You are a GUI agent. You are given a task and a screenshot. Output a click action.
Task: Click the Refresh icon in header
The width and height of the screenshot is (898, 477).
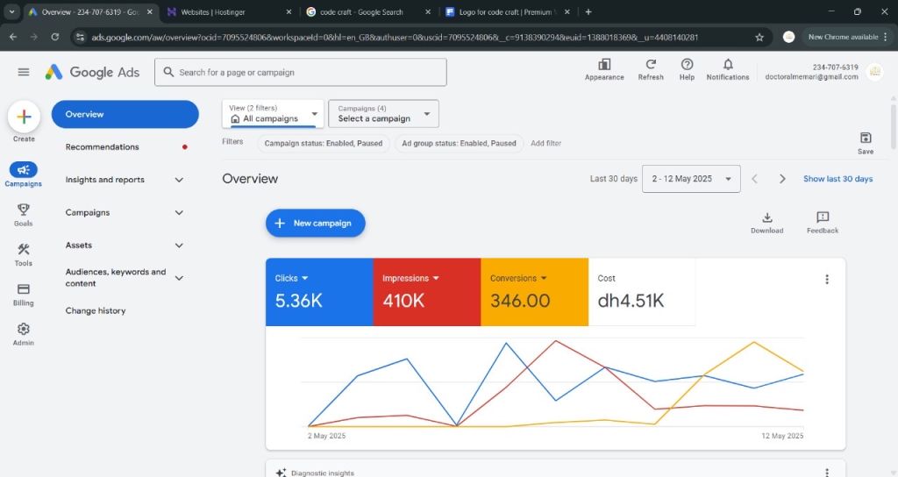(x=651, y=66)
